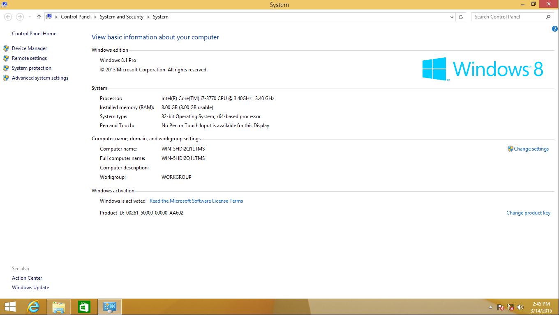Click the WORKGROUP value
559x315 pixels.
coord(176,177)
